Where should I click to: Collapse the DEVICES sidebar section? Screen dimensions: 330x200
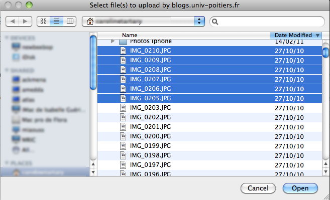(x=7, y=38)
